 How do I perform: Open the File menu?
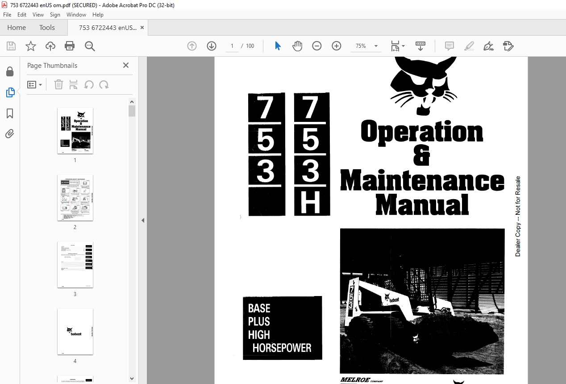tap(7, 15)
